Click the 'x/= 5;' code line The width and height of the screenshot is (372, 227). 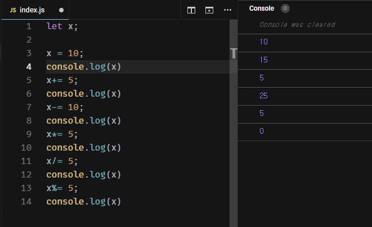pyautogui.click(x=62, y=161)
